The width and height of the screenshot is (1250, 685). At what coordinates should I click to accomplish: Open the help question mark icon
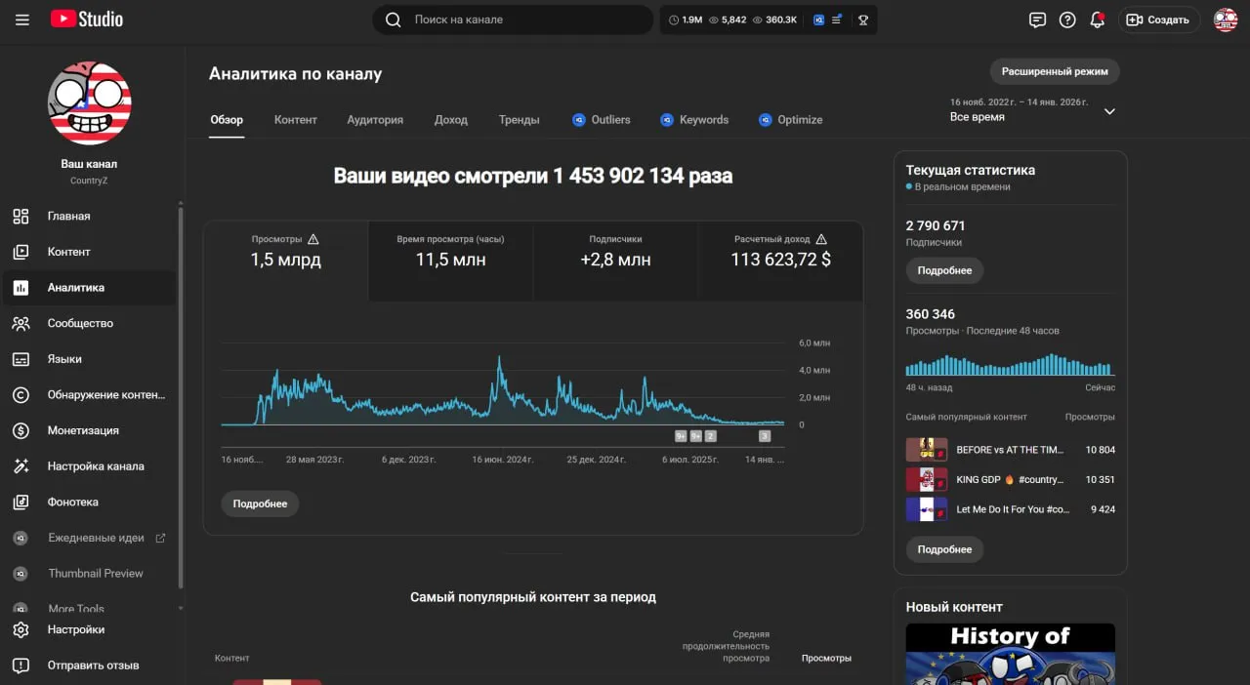tap(1067, 20)
